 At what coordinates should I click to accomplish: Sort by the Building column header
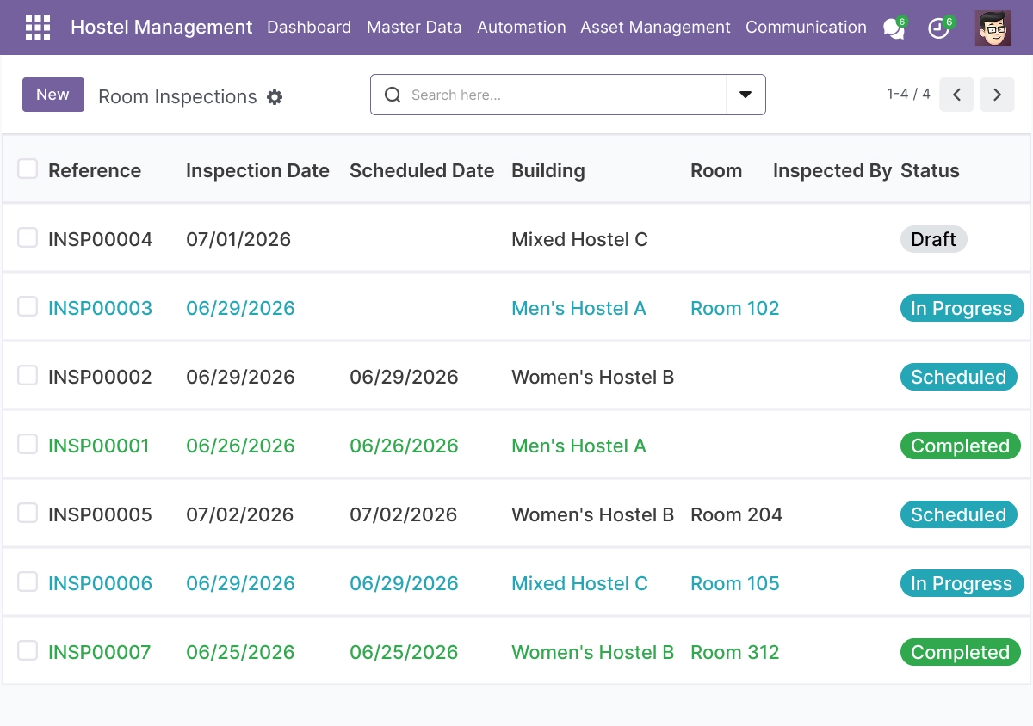(x=548, y=170)
